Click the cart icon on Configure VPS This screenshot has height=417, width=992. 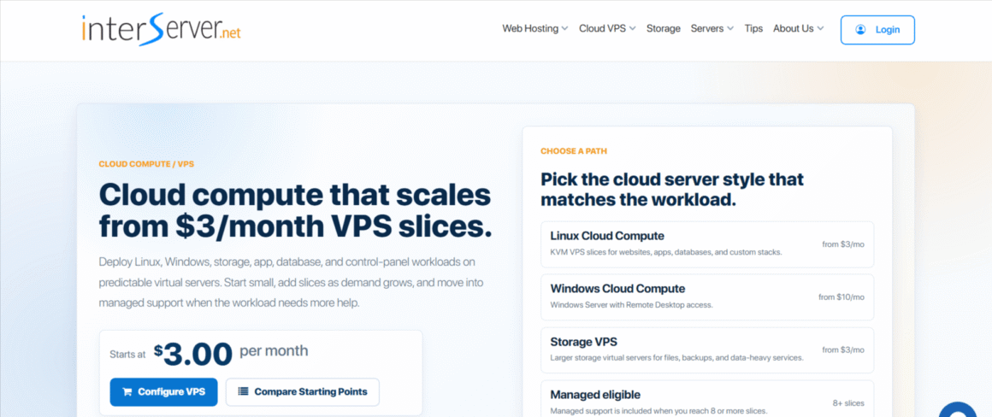(x=127, y=391)
